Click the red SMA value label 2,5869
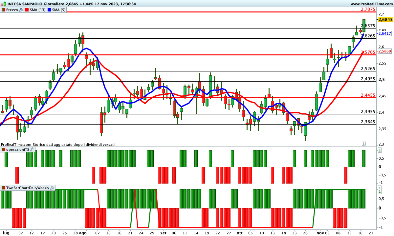The height and width of the screenshot is (236, 394). (384, 51)
